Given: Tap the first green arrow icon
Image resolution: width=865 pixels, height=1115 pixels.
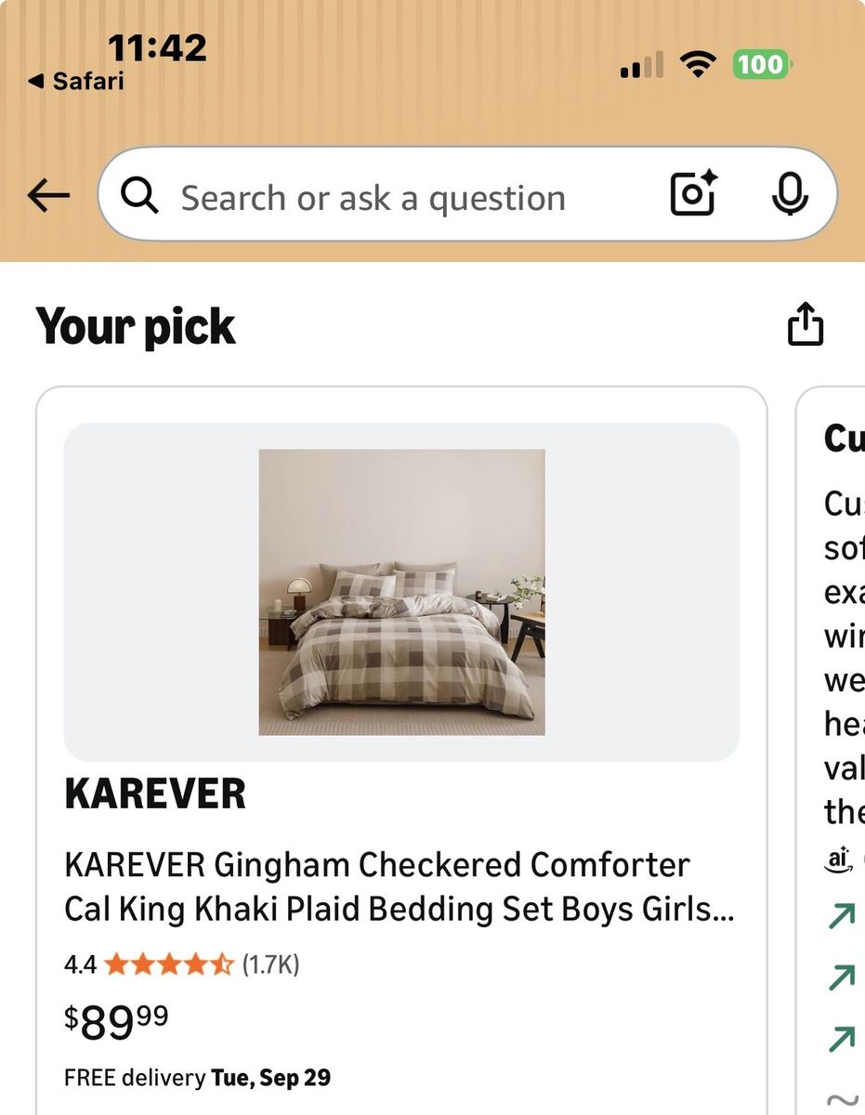Looking at the screenshot, I should click(x=841, y=916).
